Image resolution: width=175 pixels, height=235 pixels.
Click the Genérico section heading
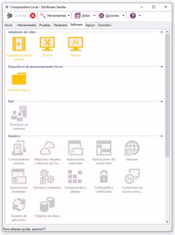pyautogui.click(x=14, y=136)
